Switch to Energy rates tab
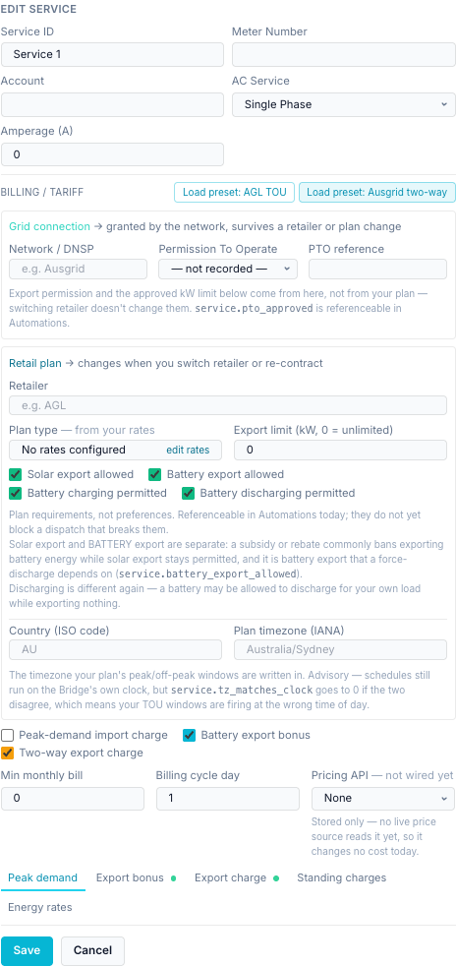Image resolution: width=456 pixels, height=966 pixels. click(40, 908)
